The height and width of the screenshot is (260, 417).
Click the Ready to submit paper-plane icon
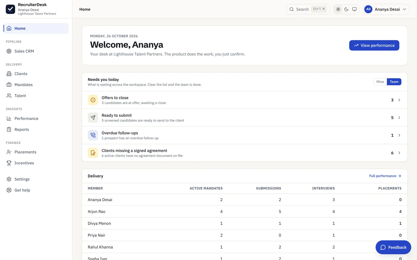pyautogui.click(x=93, y=118)
